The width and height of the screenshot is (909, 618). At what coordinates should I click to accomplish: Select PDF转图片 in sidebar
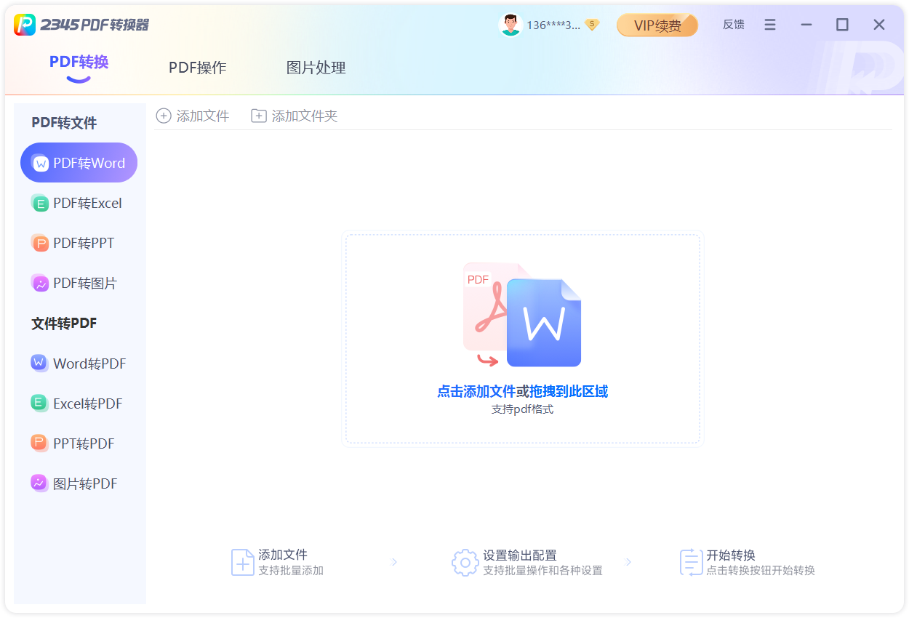click(79, 283)
